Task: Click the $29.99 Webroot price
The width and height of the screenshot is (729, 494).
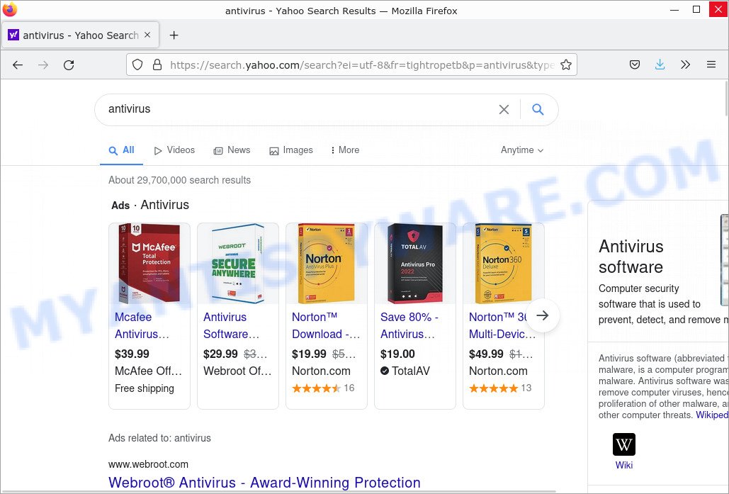Action: [220, 354]
